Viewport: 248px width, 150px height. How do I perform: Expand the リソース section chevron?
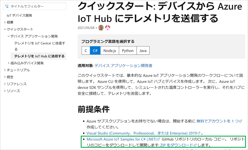click(5, 91)
